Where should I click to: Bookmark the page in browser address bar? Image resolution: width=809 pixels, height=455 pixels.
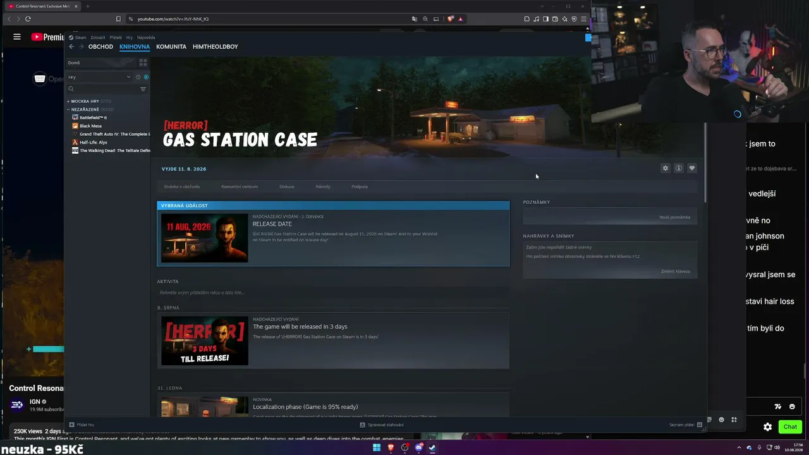pyautogui.click(x=118, y=19)
